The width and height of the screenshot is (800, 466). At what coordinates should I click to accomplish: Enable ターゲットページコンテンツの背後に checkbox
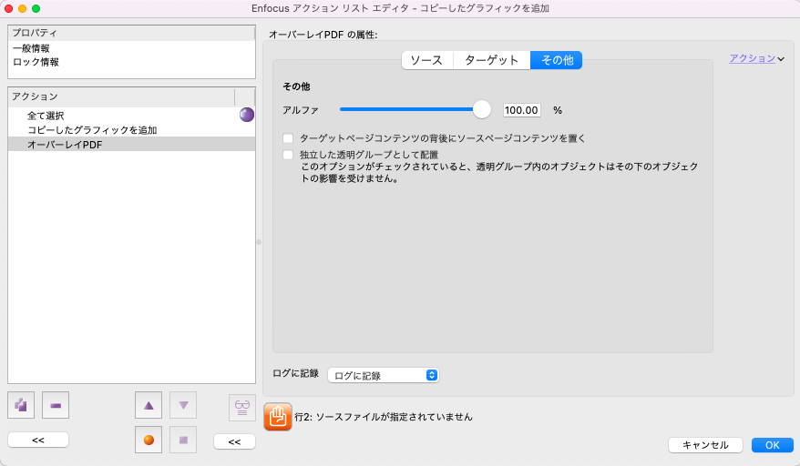[288, 138]
